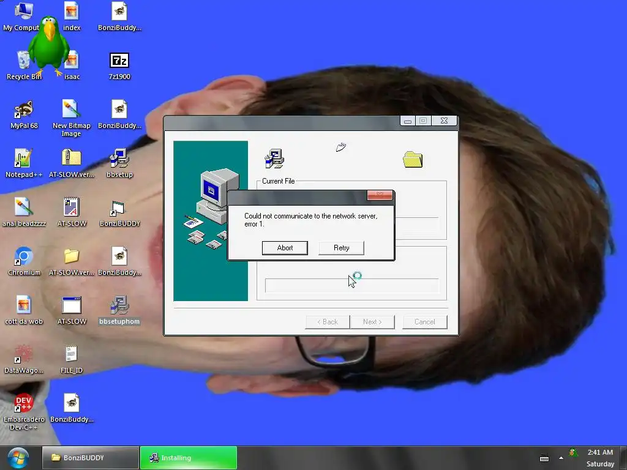This screenshot has height=470, width=627.
Task: Switch to BonziBUDDY folder taskbar button
Action: [91, 458]
